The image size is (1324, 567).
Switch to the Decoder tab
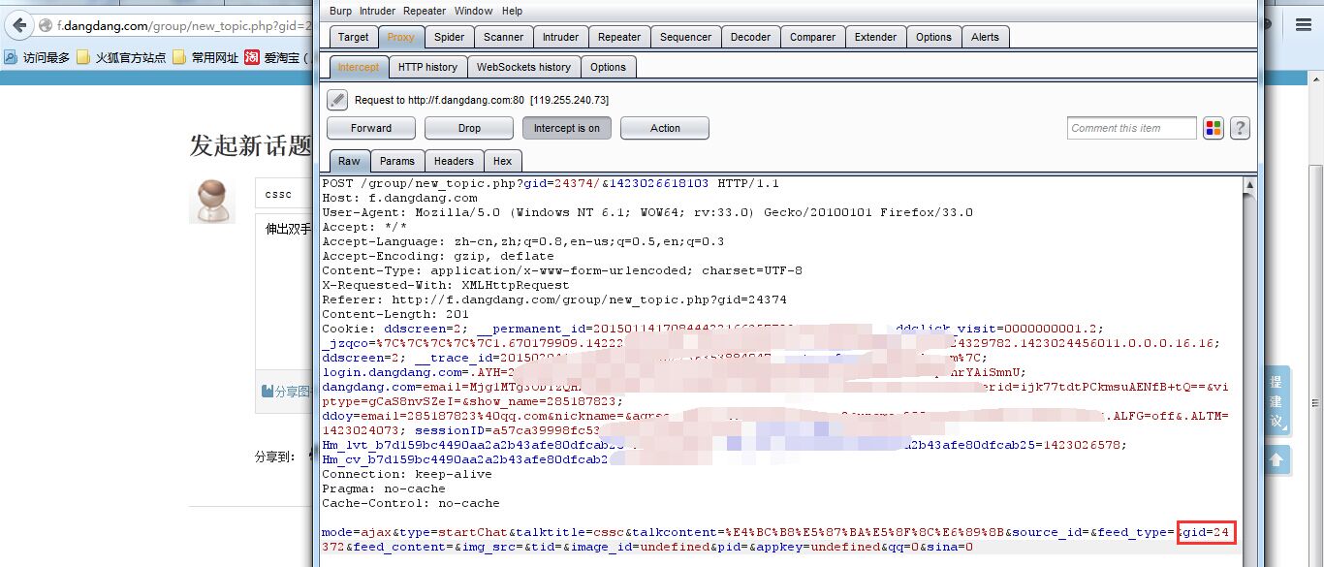point(750,37)
